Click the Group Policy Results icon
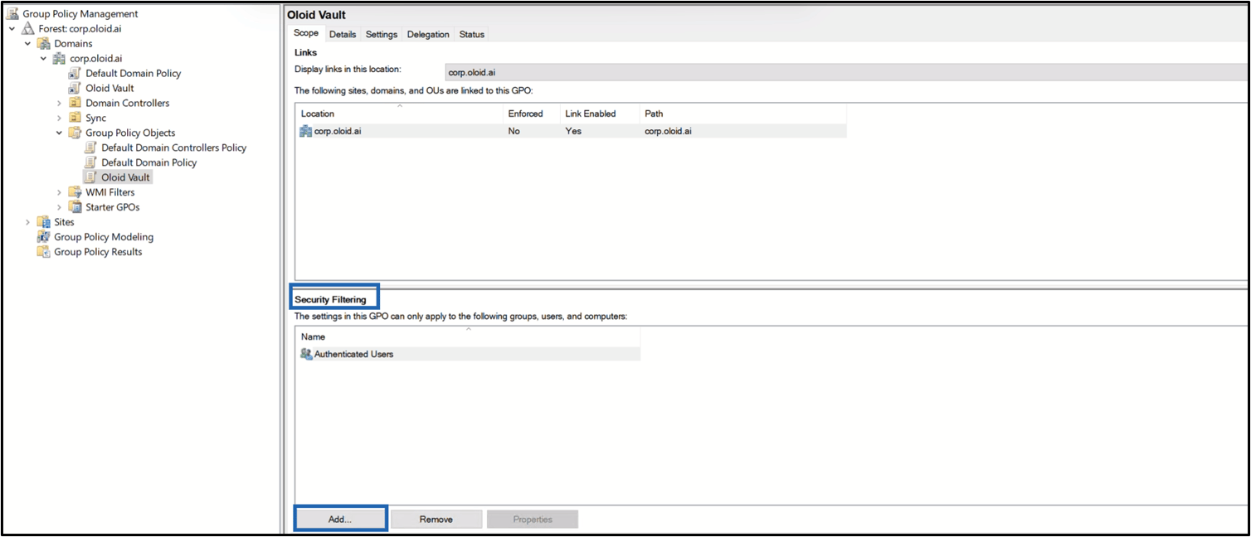1251x537 pixels. coord(44,252)
